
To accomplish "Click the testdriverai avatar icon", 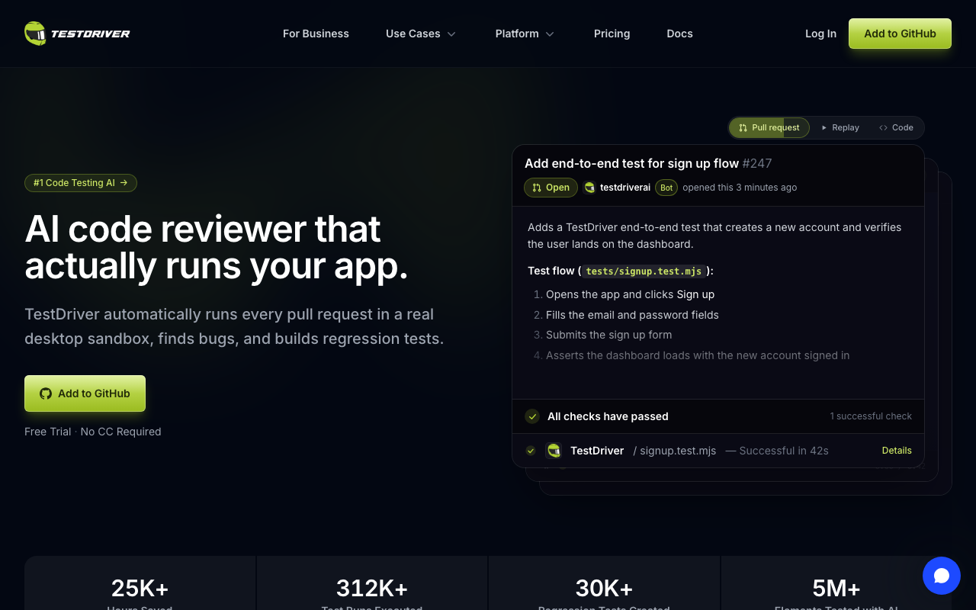I will [589, 188].
